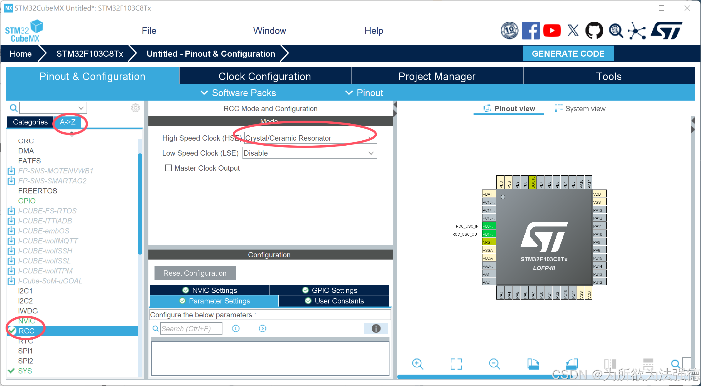Open the GitHub icon in header
701x386 pixels.
(594, 31)
